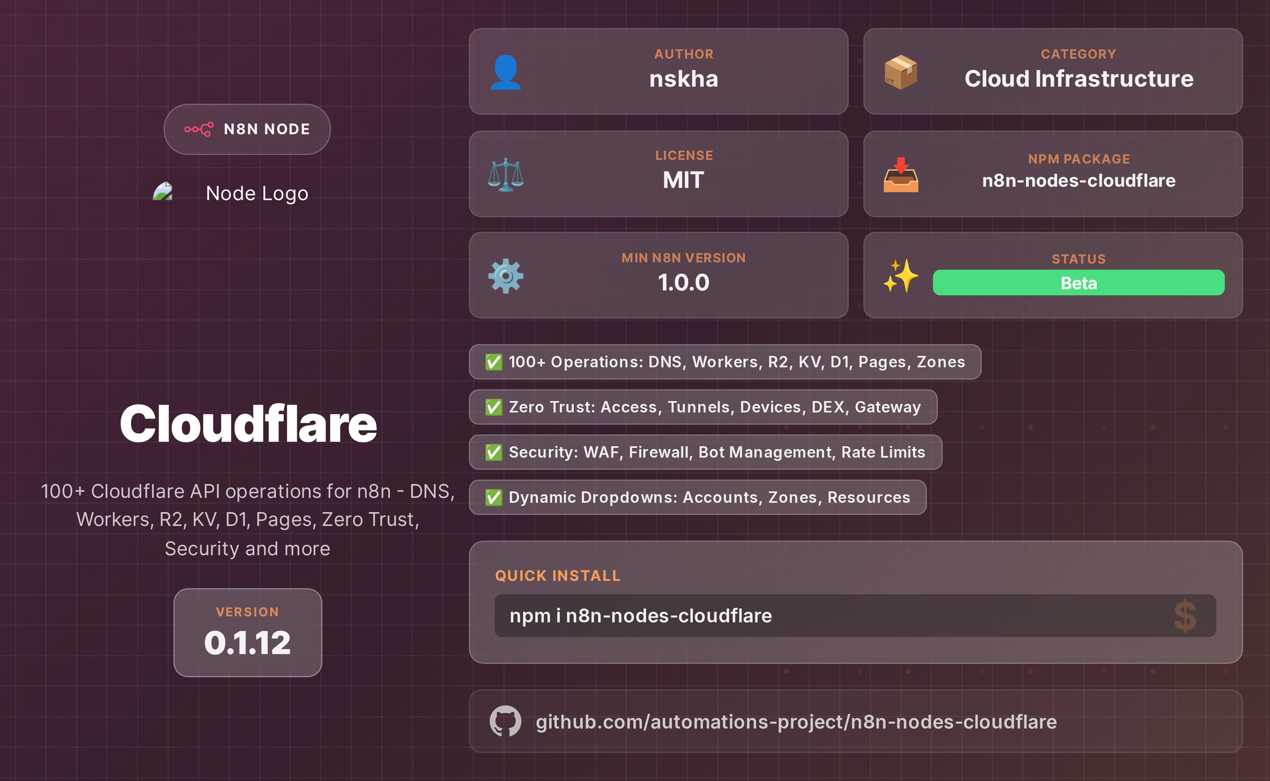Viewport: 1270px width, 781px height.
Task: Click the npm i n8n-nodes-cloudflare command field
Action: tap(855, 616)
